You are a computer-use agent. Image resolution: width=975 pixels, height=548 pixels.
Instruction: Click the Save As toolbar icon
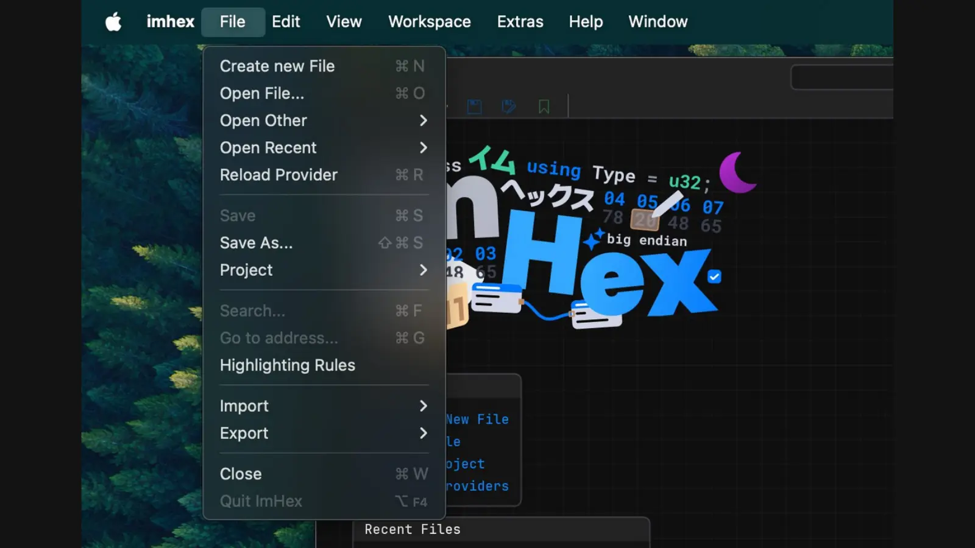(x=508, y=107)
